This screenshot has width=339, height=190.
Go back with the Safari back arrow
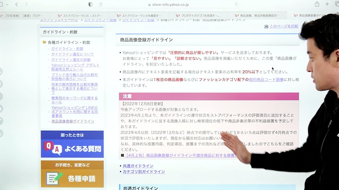tap(17, 4)
